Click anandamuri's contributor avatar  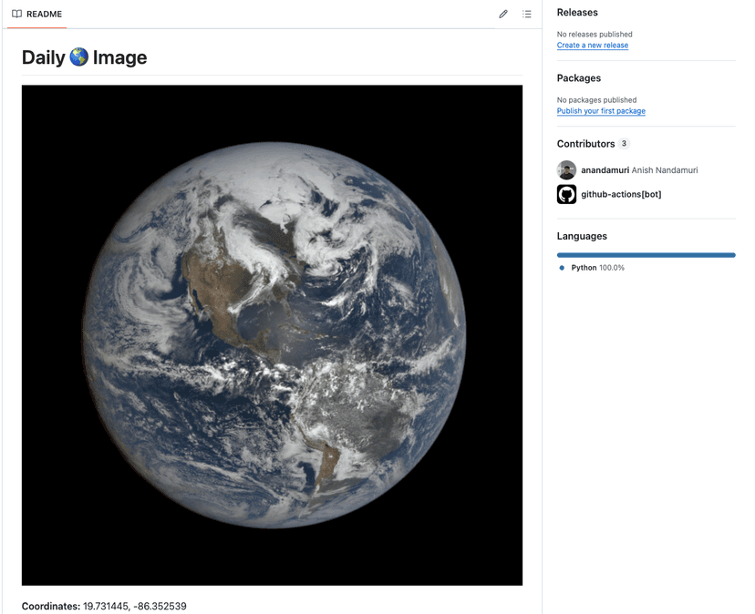[566, 169]
